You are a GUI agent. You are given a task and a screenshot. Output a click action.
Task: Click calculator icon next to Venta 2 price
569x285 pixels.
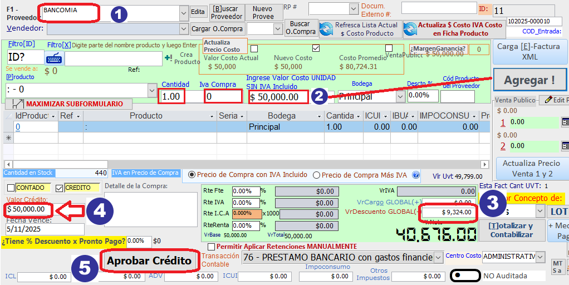565,146
